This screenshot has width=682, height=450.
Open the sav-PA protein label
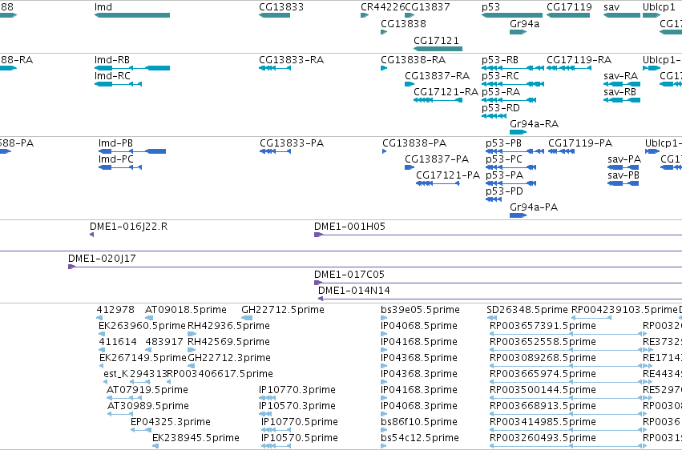pos(624,159)
